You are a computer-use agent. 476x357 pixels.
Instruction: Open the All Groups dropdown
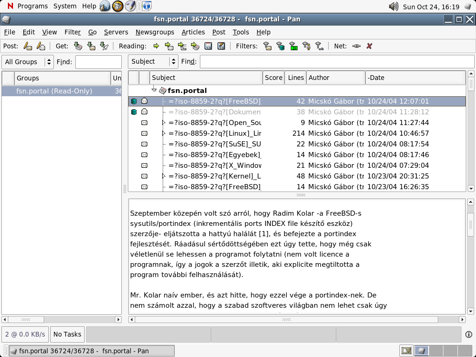(x=27, y=62)
